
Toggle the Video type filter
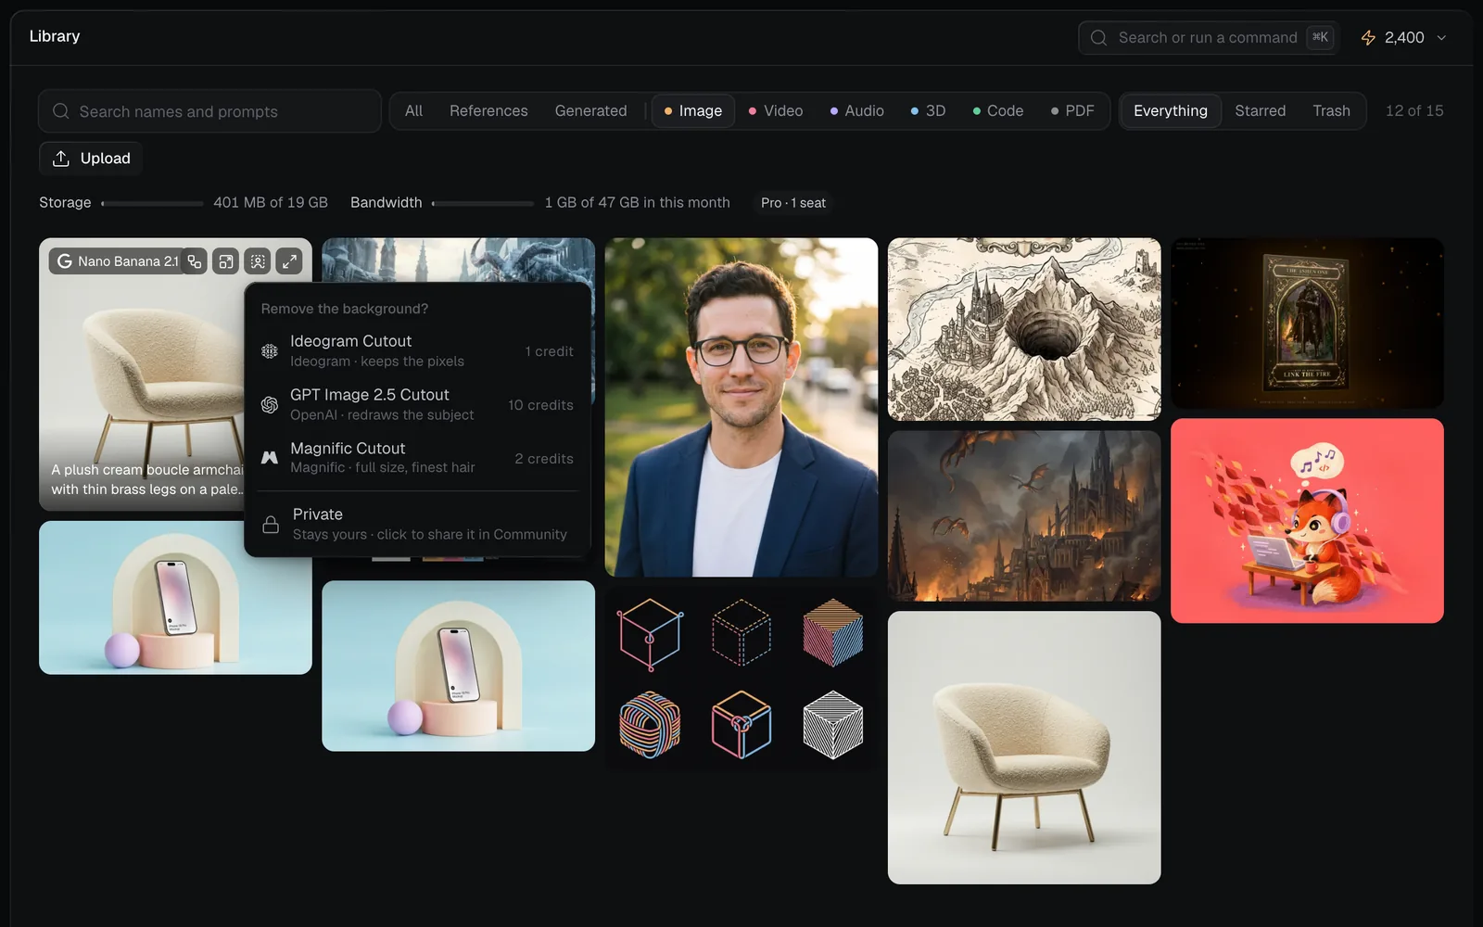(x=776, y=111)
